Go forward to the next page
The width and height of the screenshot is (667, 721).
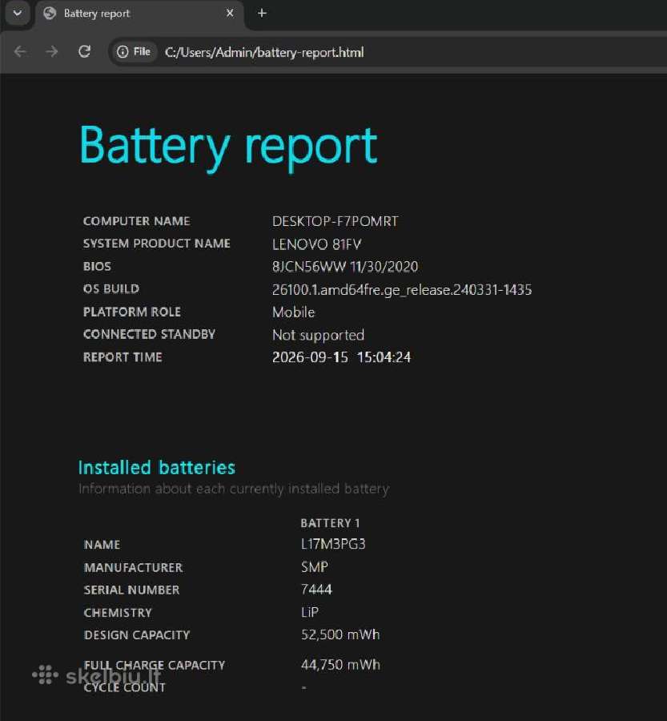52,51
